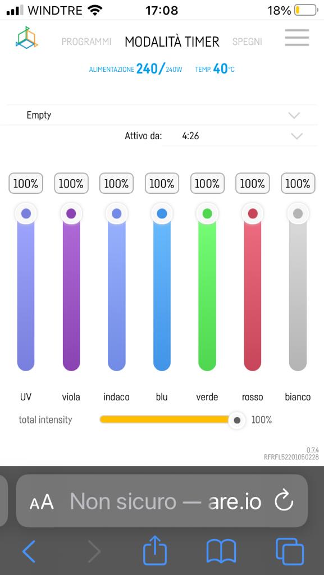Edit the viola 100% value box
This screenshot has height=575, width=324.
coord(71,184)
